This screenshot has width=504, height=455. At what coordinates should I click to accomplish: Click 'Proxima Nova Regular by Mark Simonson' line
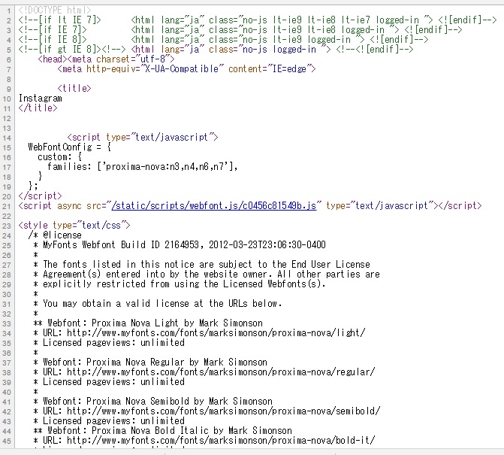pos(150,362)
